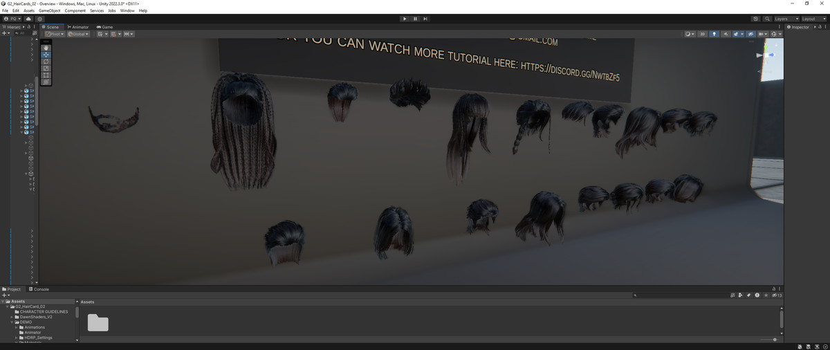
Task: Collapse the Assets root folder
Action: point(3,302)
